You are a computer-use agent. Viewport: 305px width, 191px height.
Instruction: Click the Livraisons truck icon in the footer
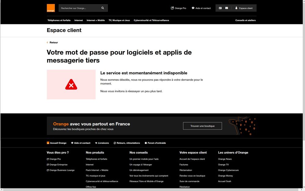click(97, 143)
